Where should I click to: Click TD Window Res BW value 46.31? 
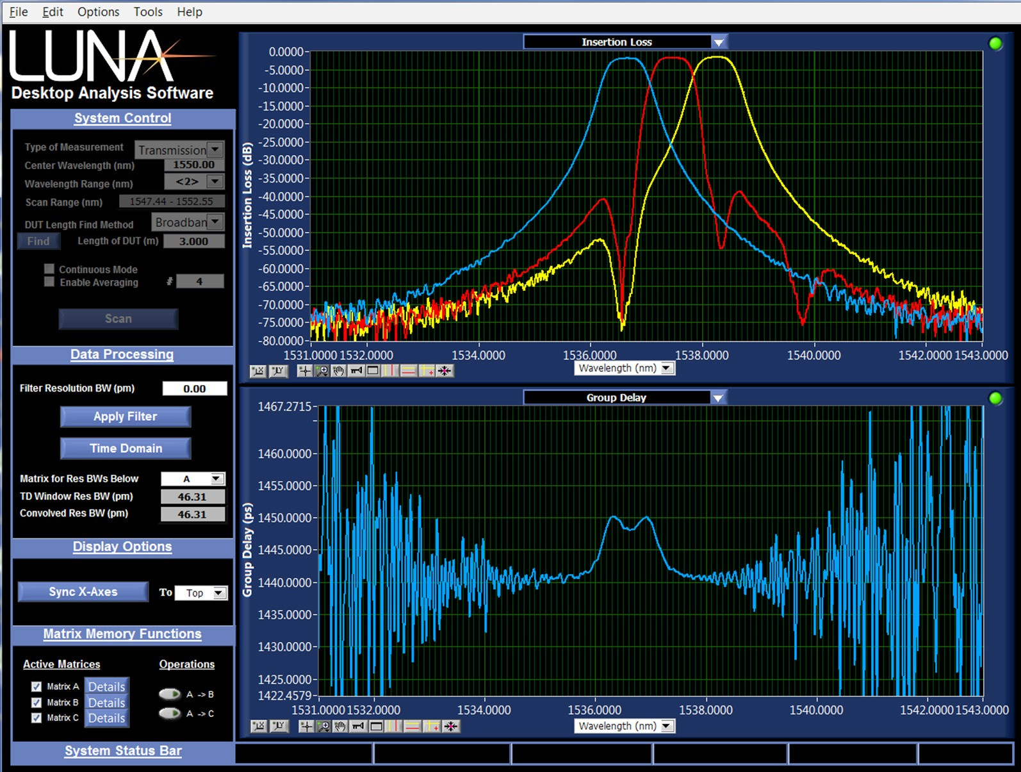pyautogui.click(x=193, y=497)
